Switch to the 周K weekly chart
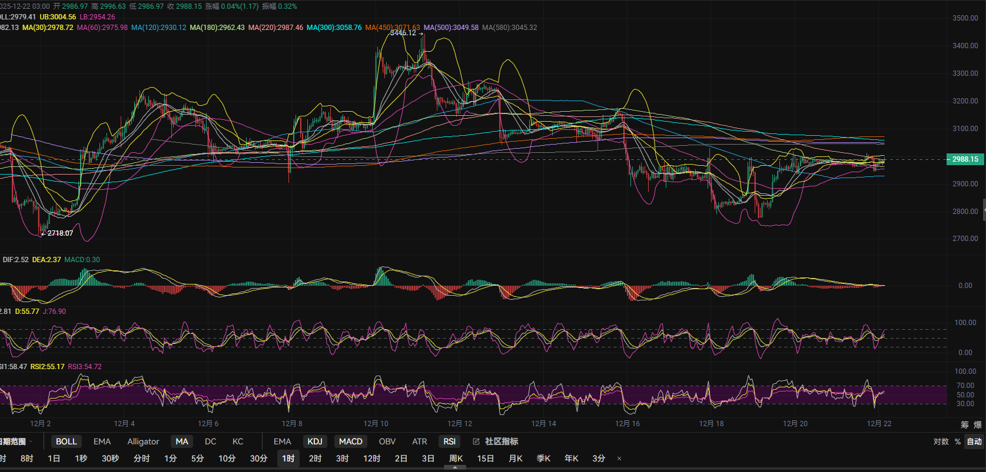Image resolution: width=986 pixels, height=472 pixels. click(x=456, y=458)
